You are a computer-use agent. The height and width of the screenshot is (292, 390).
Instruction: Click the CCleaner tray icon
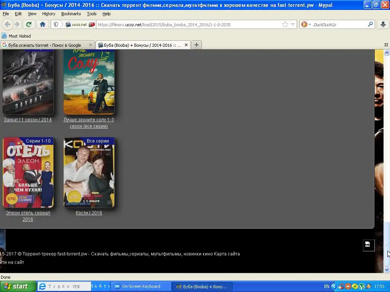(x=341, y=286)
